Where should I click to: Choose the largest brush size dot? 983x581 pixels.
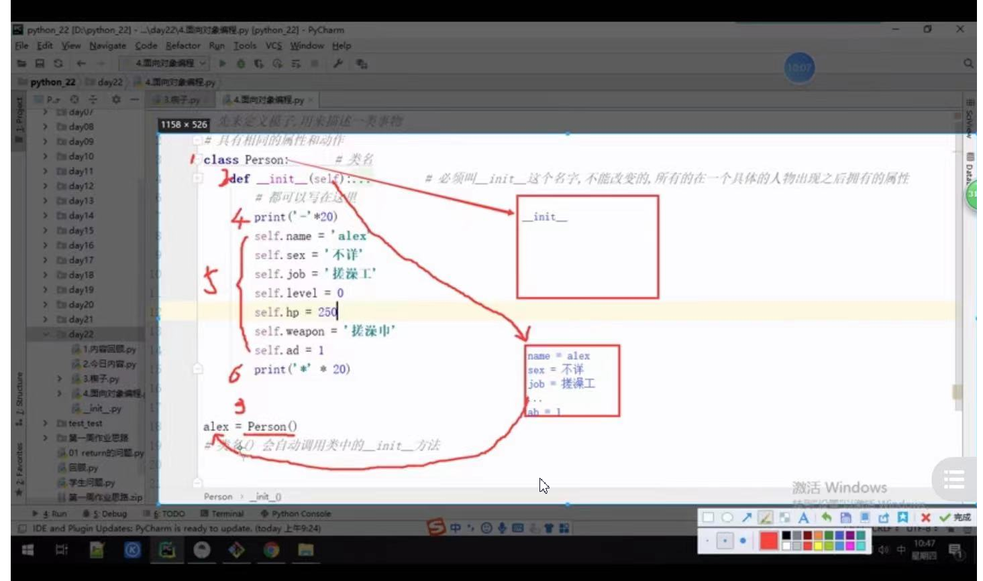point(743,541)
